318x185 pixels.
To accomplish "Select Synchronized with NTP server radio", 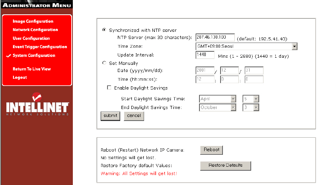I will (104, 30).
